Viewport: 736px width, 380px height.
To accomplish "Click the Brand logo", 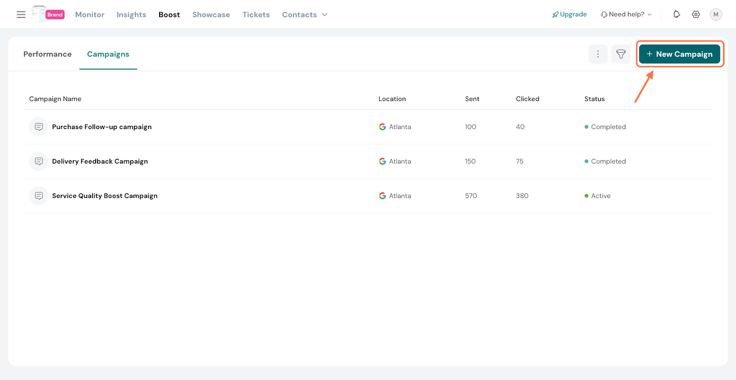I will 48,14.
